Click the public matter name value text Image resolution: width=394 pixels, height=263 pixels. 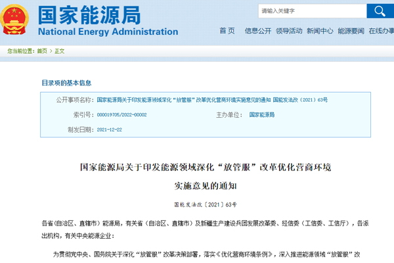(x=211, y=99)
